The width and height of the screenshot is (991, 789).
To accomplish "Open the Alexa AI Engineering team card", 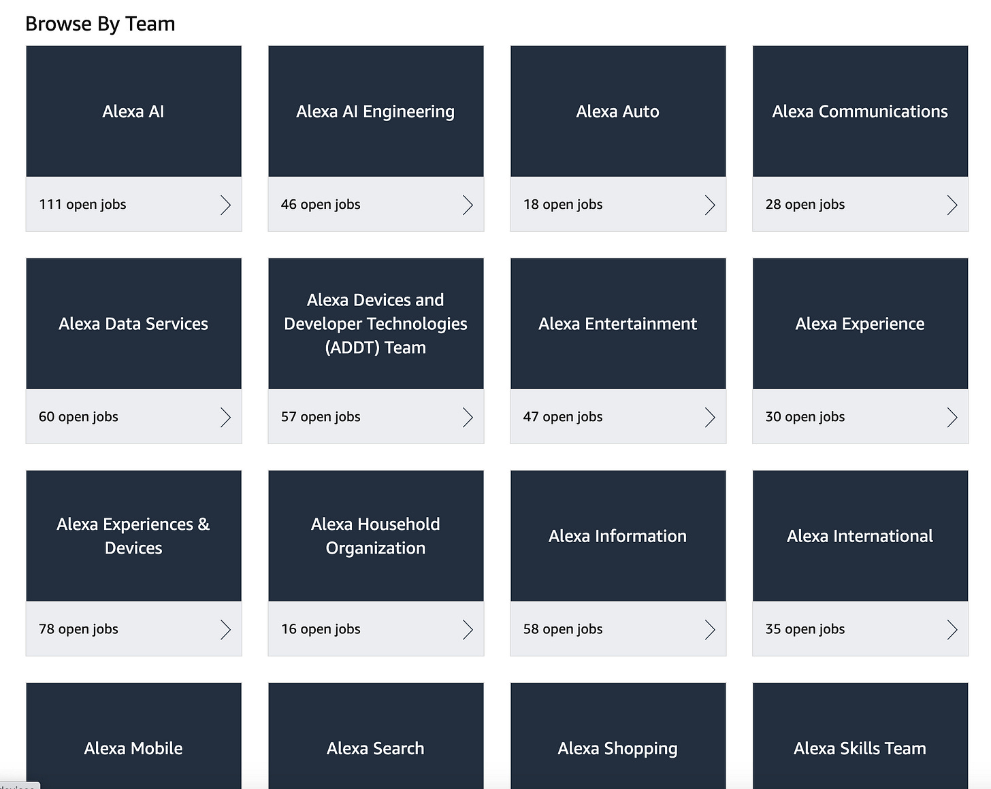I will pyautogui.click(x=376, y=139).
